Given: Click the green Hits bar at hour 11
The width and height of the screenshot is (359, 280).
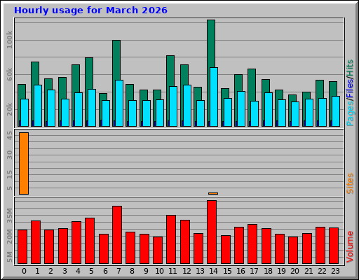Looking at the screenshot, I should [x=170, y=71].
